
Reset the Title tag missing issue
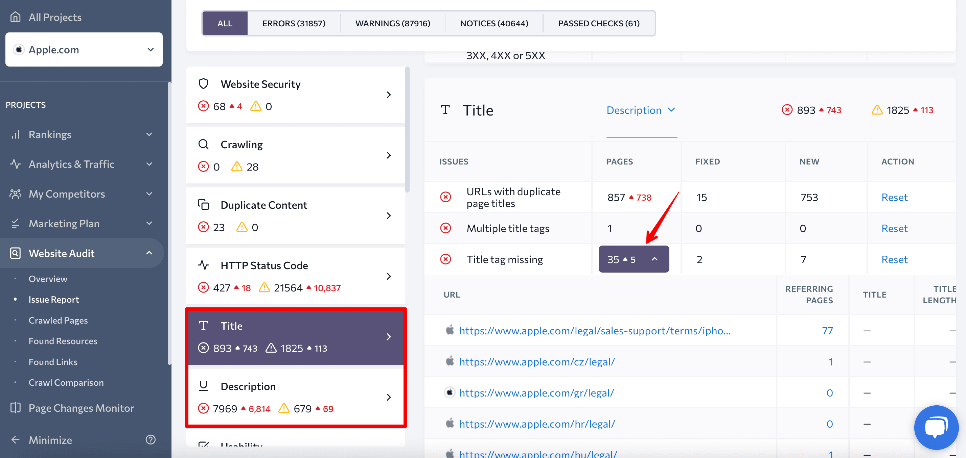tap(894, 259)
